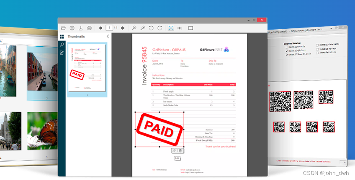355x180 pixels.
Task: Click the globe open-from-web icon
Action: click(x=72, y=28)
